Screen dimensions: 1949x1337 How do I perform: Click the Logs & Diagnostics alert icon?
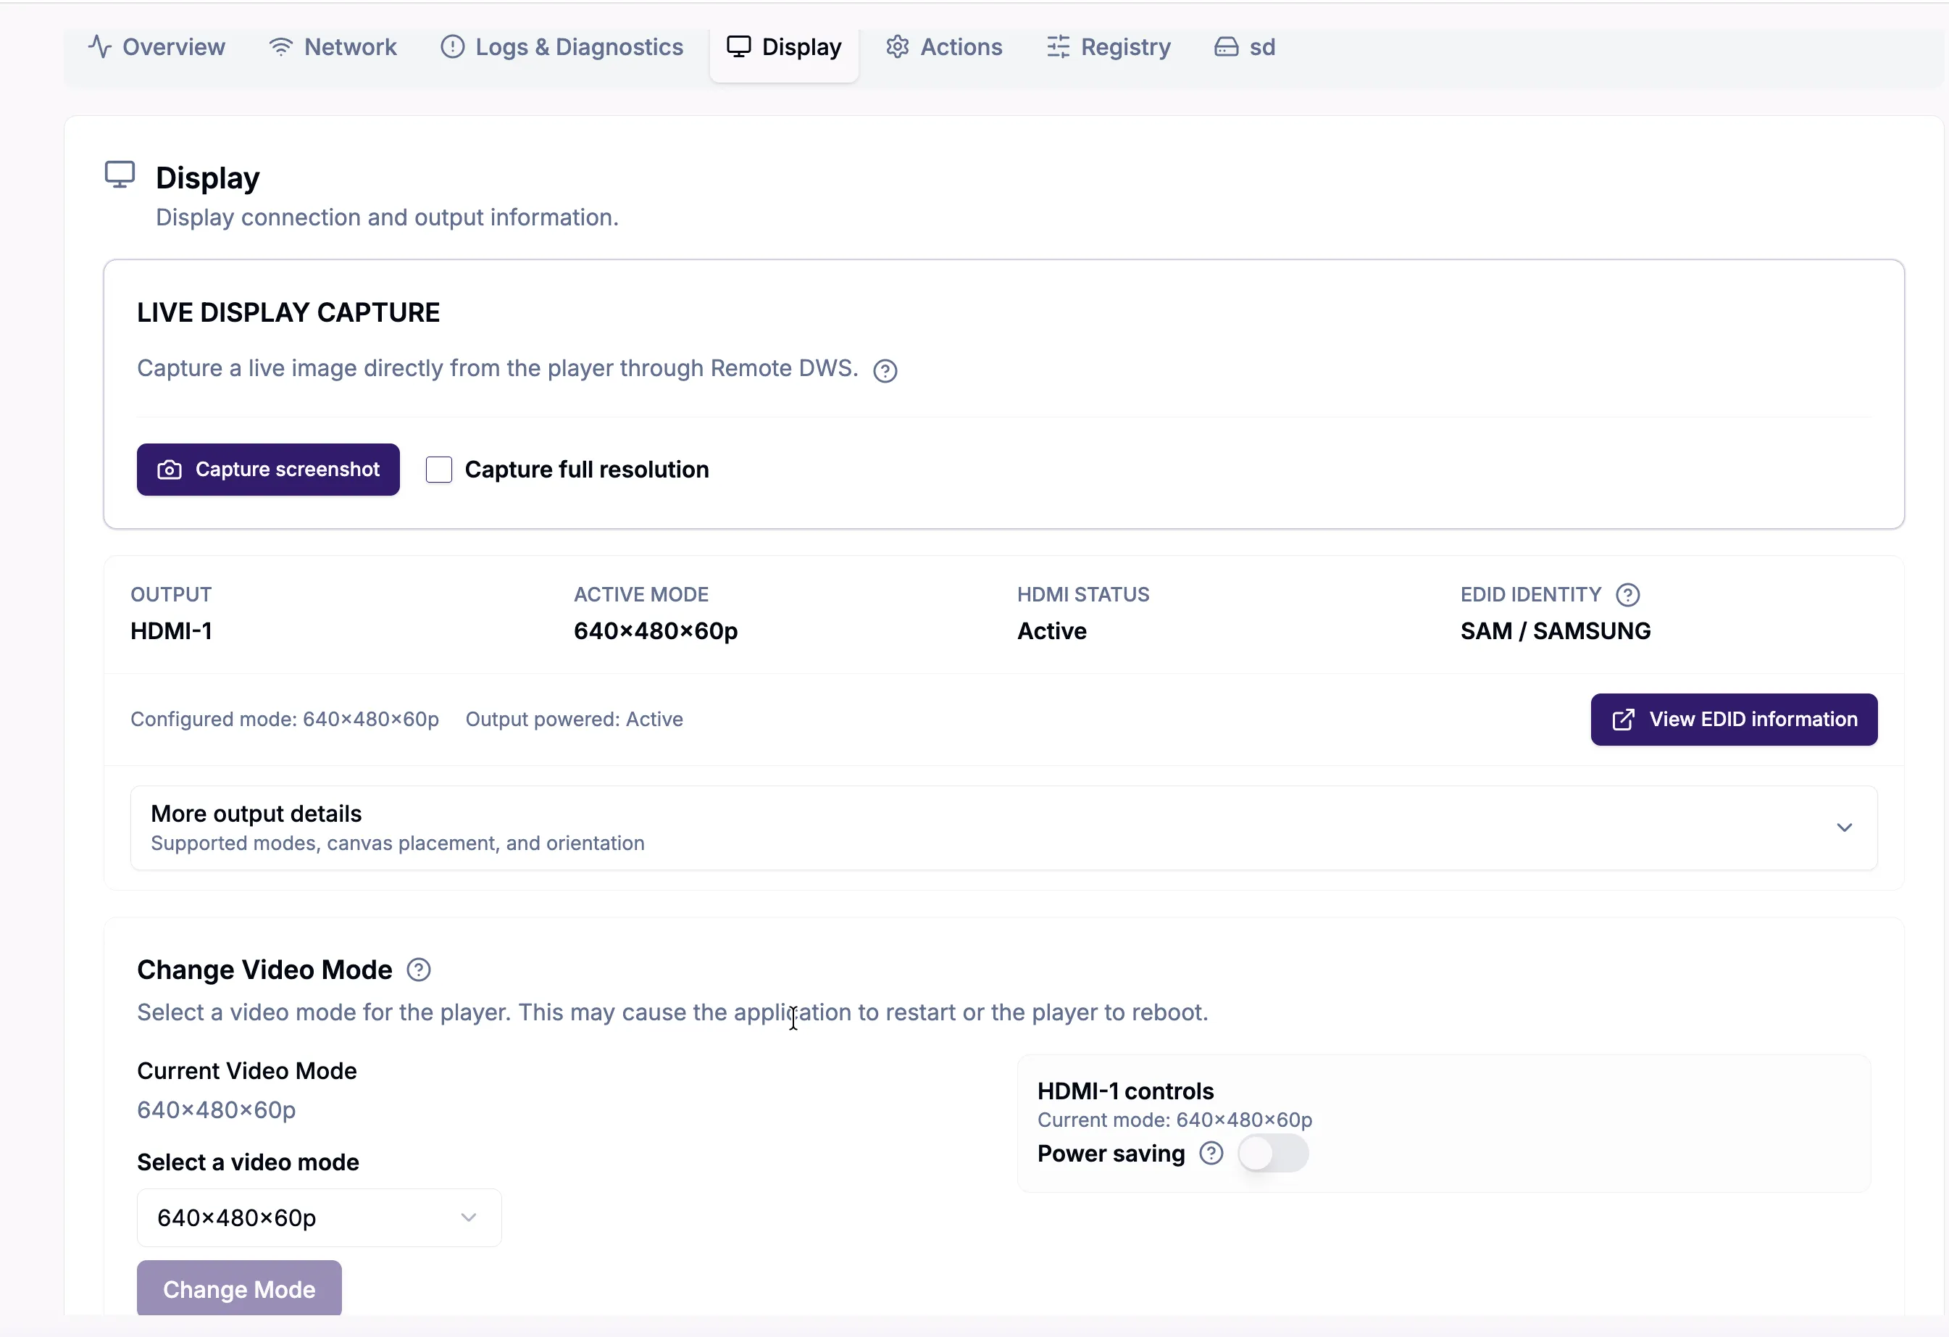pos(453,47)
